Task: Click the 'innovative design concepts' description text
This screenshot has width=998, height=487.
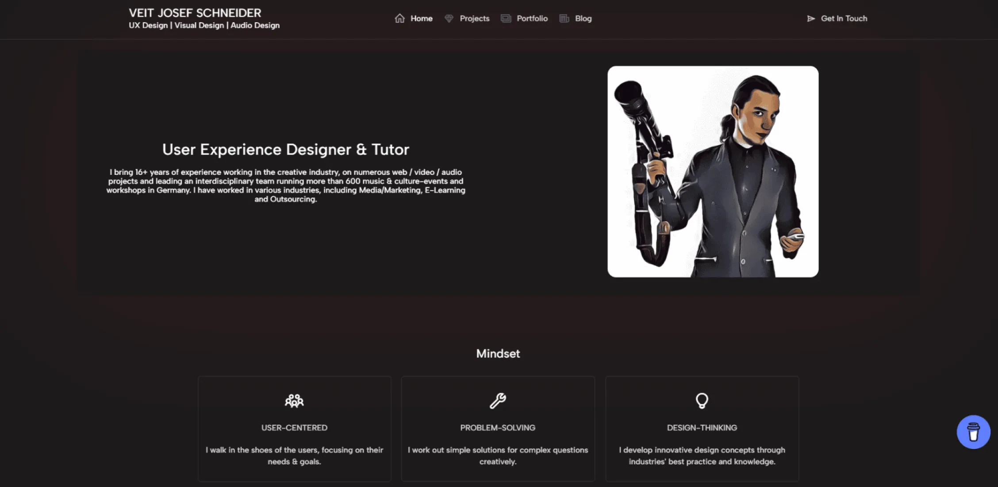Action: tap(702, 456)
